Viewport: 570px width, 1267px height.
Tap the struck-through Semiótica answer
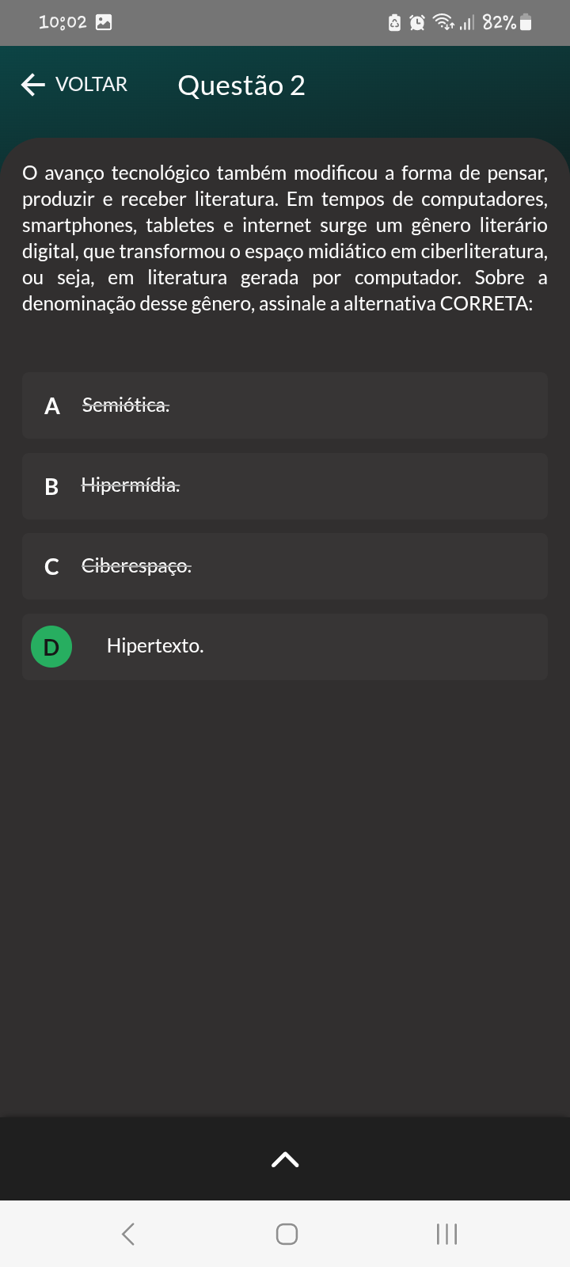(x=126, y=405)
